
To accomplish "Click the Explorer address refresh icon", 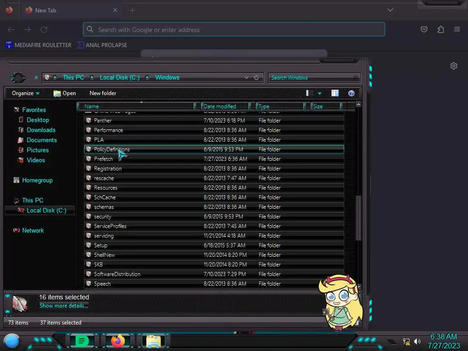I will tap(256, 78).
